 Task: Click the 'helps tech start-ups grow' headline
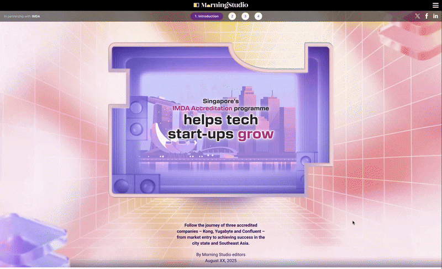220,127
